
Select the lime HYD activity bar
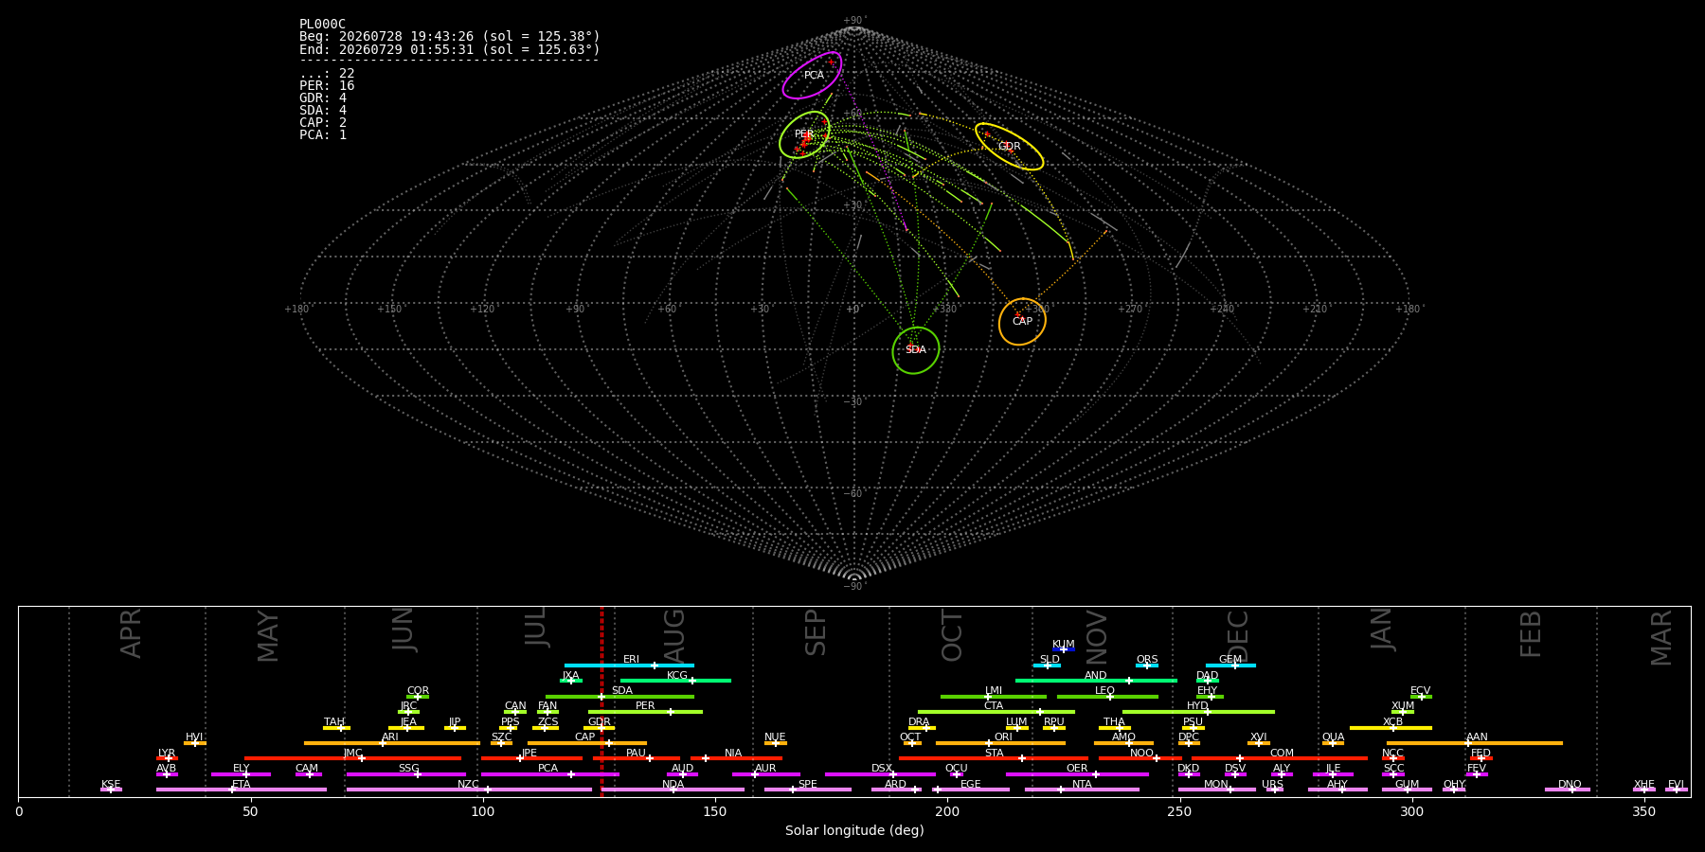tap(1198, 712)
